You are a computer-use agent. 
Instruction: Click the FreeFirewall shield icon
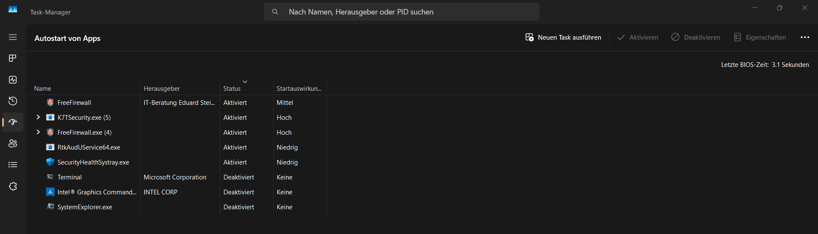pos(50,102)
